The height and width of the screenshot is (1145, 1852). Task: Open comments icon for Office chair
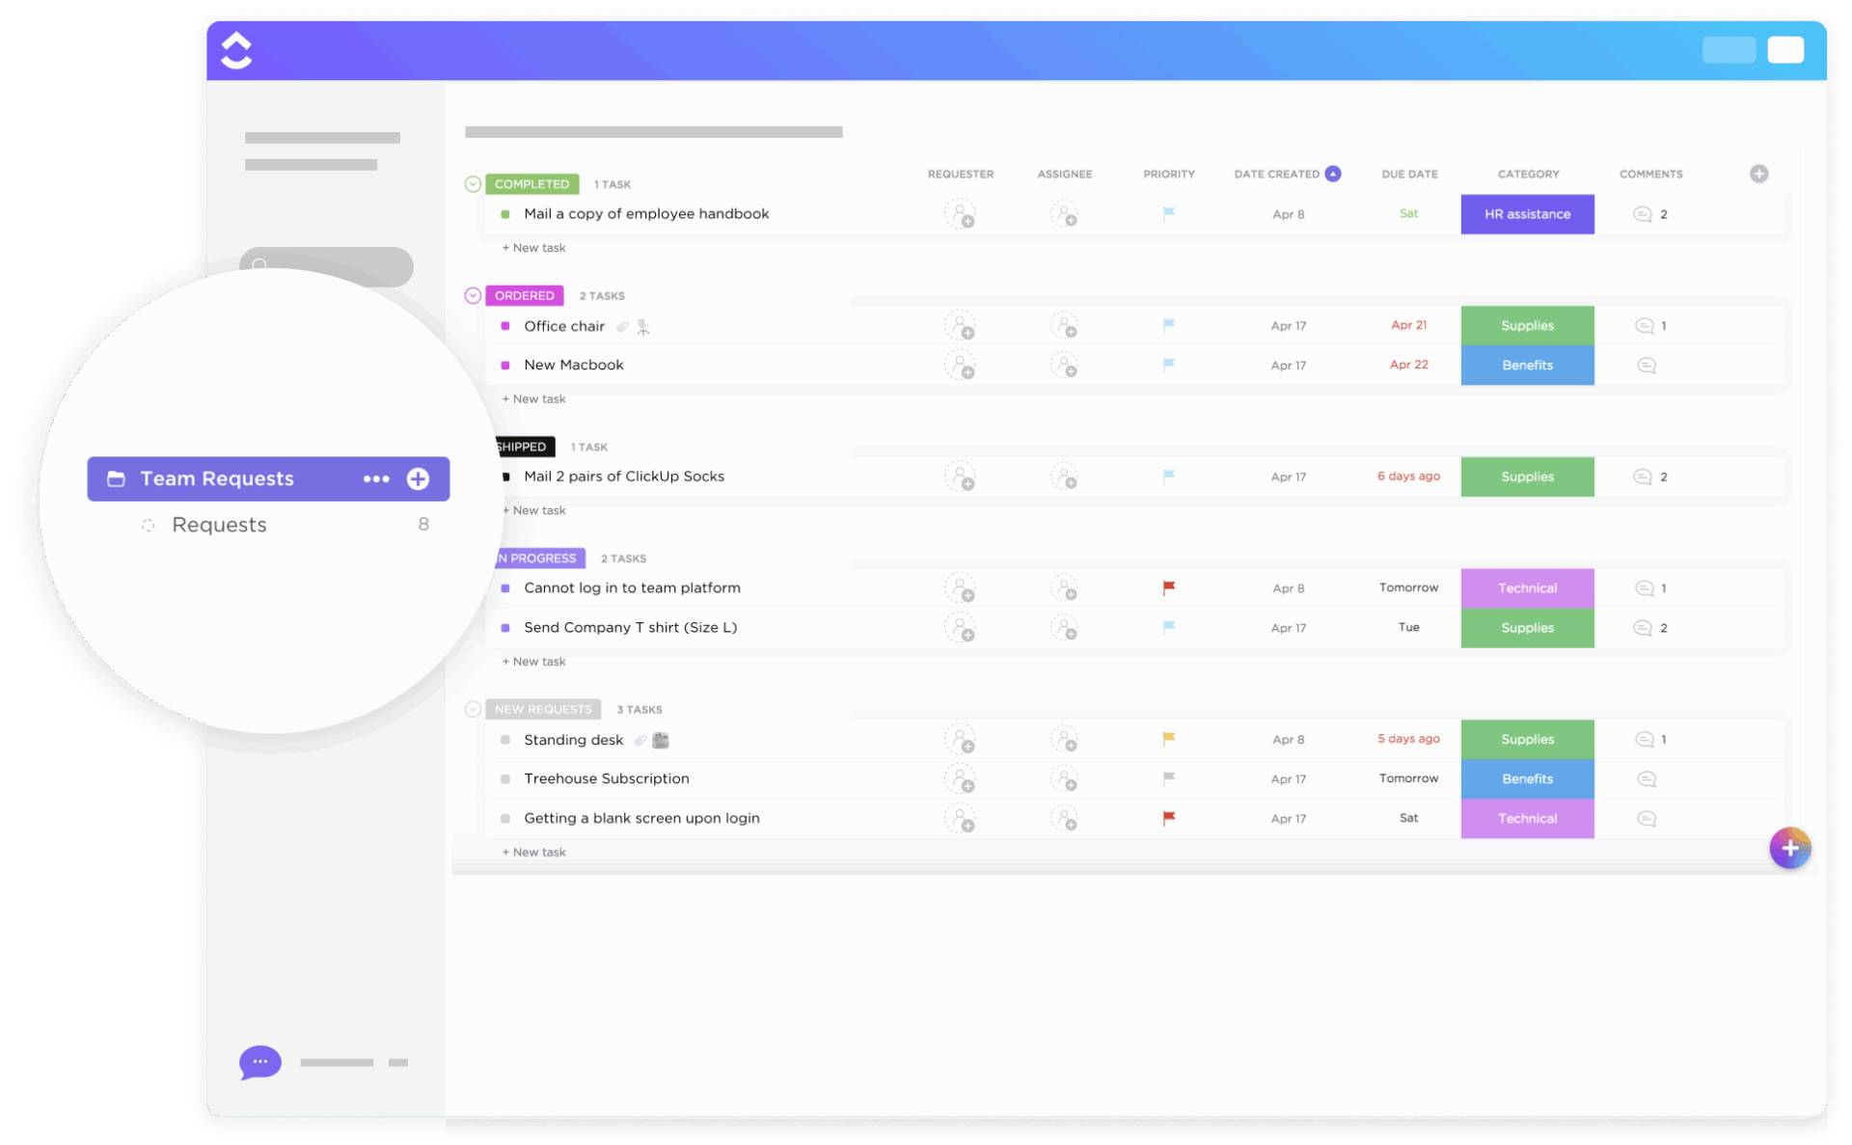click(1644, 326)
